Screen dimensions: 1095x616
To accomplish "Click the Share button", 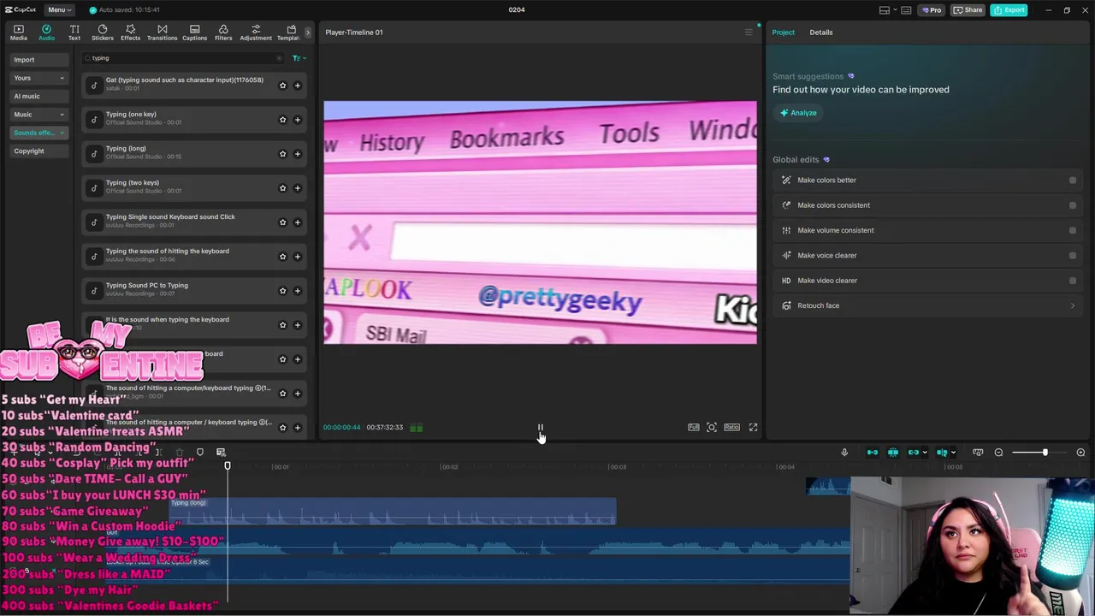I will pyautogui.click(x=968, y=10).
